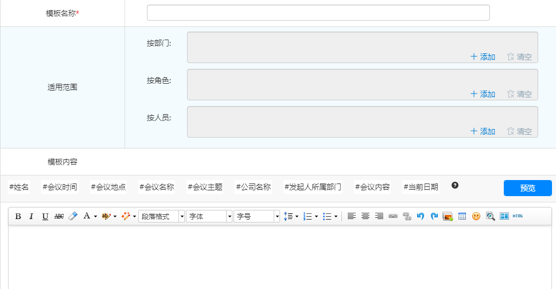Toggle italic text formatting
The width and height of the screenshot is (556, 289).
point(31,216)
